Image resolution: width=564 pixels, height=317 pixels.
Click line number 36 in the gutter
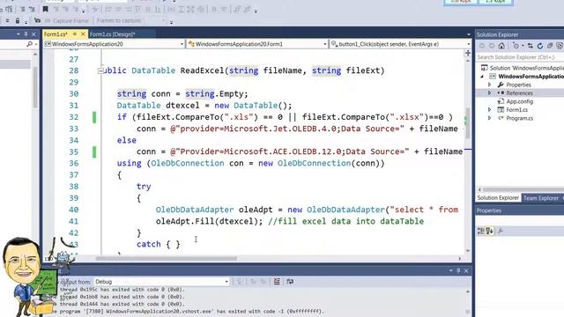click(74, 163)
